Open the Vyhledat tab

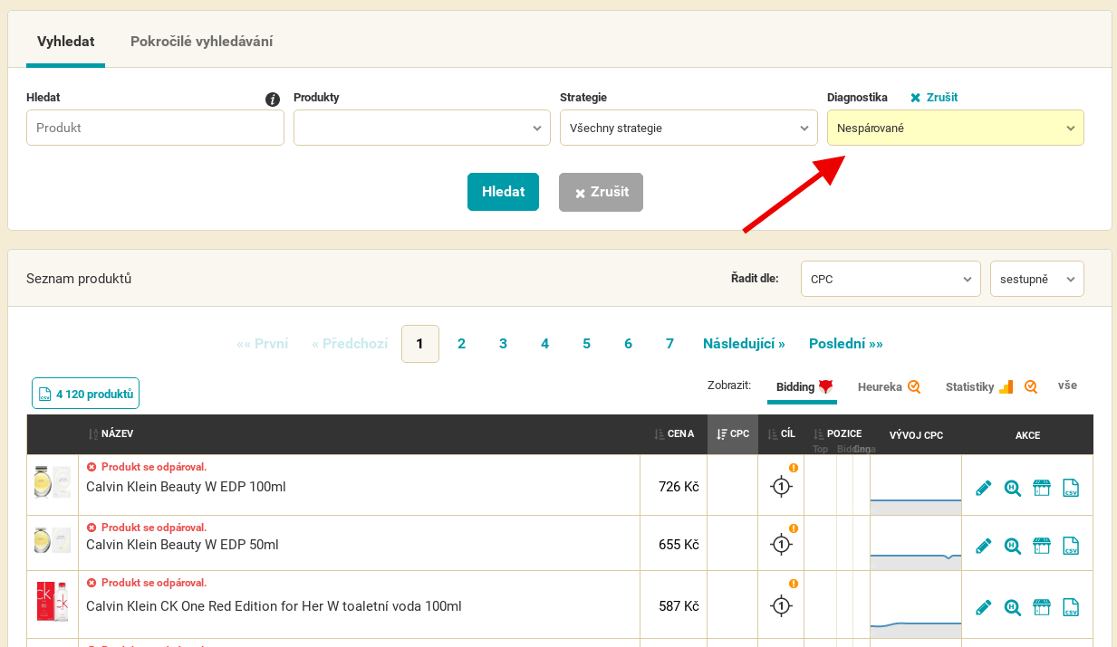65,42
